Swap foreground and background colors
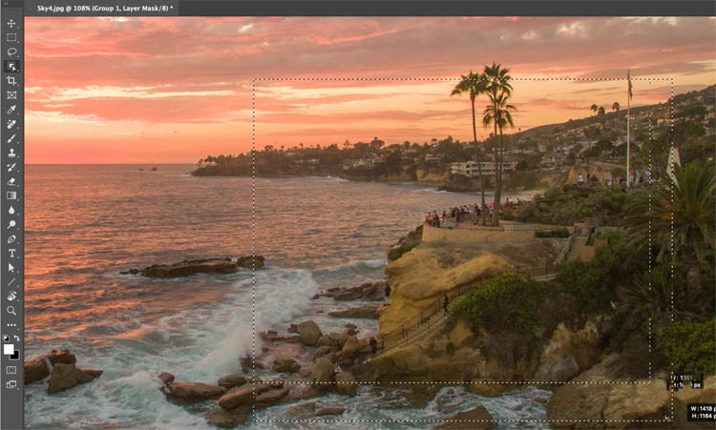This screenshot has height=430, width=716. (x=17, y=338)
